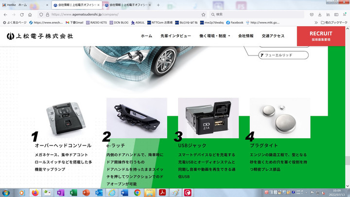Open the Firefox library icon
Screen dimensions: 350x197
point(328,15)
